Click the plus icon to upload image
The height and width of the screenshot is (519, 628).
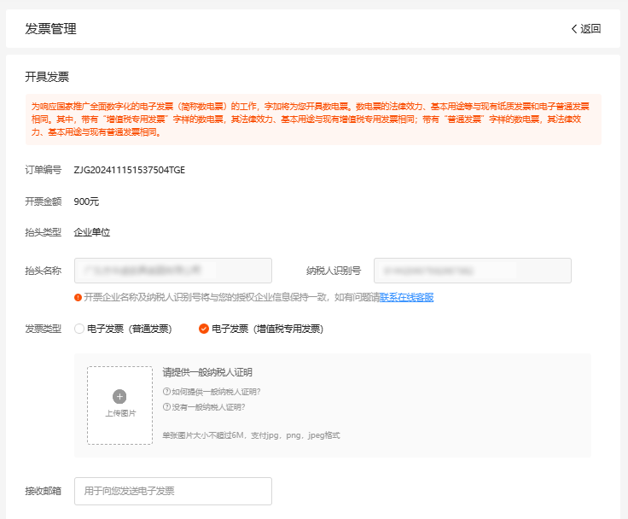[119, 396]
